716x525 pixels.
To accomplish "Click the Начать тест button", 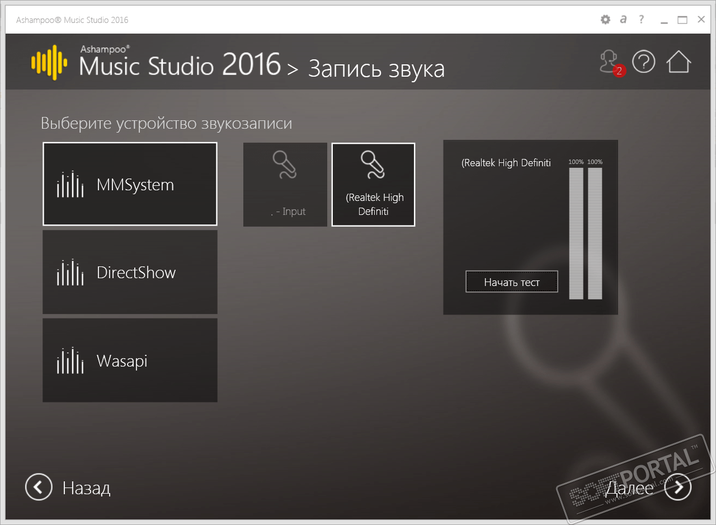I will 512,282.
